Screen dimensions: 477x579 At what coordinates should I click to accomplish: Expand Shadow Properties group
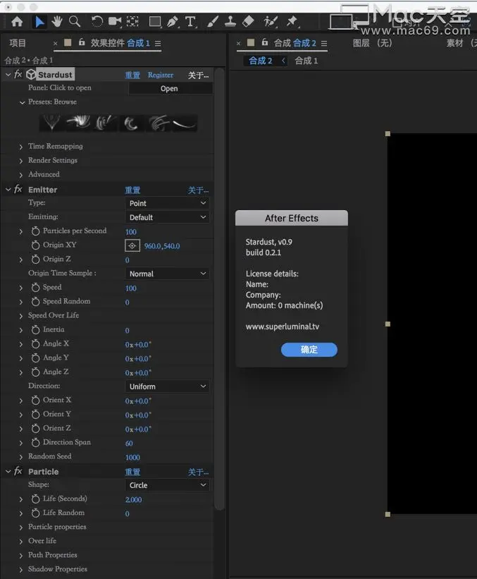coord(21,569)
